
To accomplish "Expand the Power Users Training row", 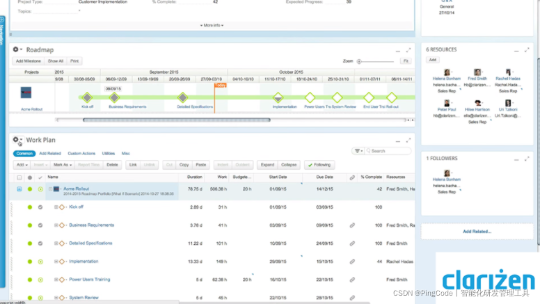I will pyautogui.click(x=56, y=280).
